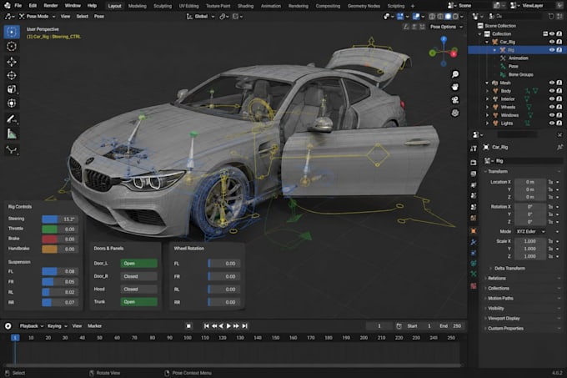This screenshot has width=567, height=378.
Task: Toggle visibility eye for Interior
Action: [x=552, y=98]
